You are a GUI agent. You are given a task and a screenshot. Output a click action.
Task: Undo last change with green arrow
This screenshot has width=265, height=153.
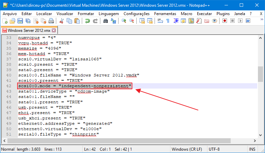click(87, 21)
